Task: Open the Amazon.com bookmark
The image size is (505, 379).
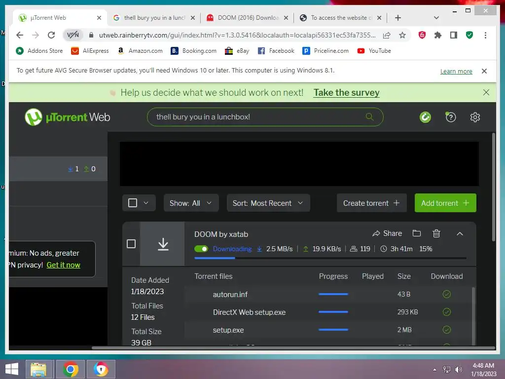Action: coord(140,51)
